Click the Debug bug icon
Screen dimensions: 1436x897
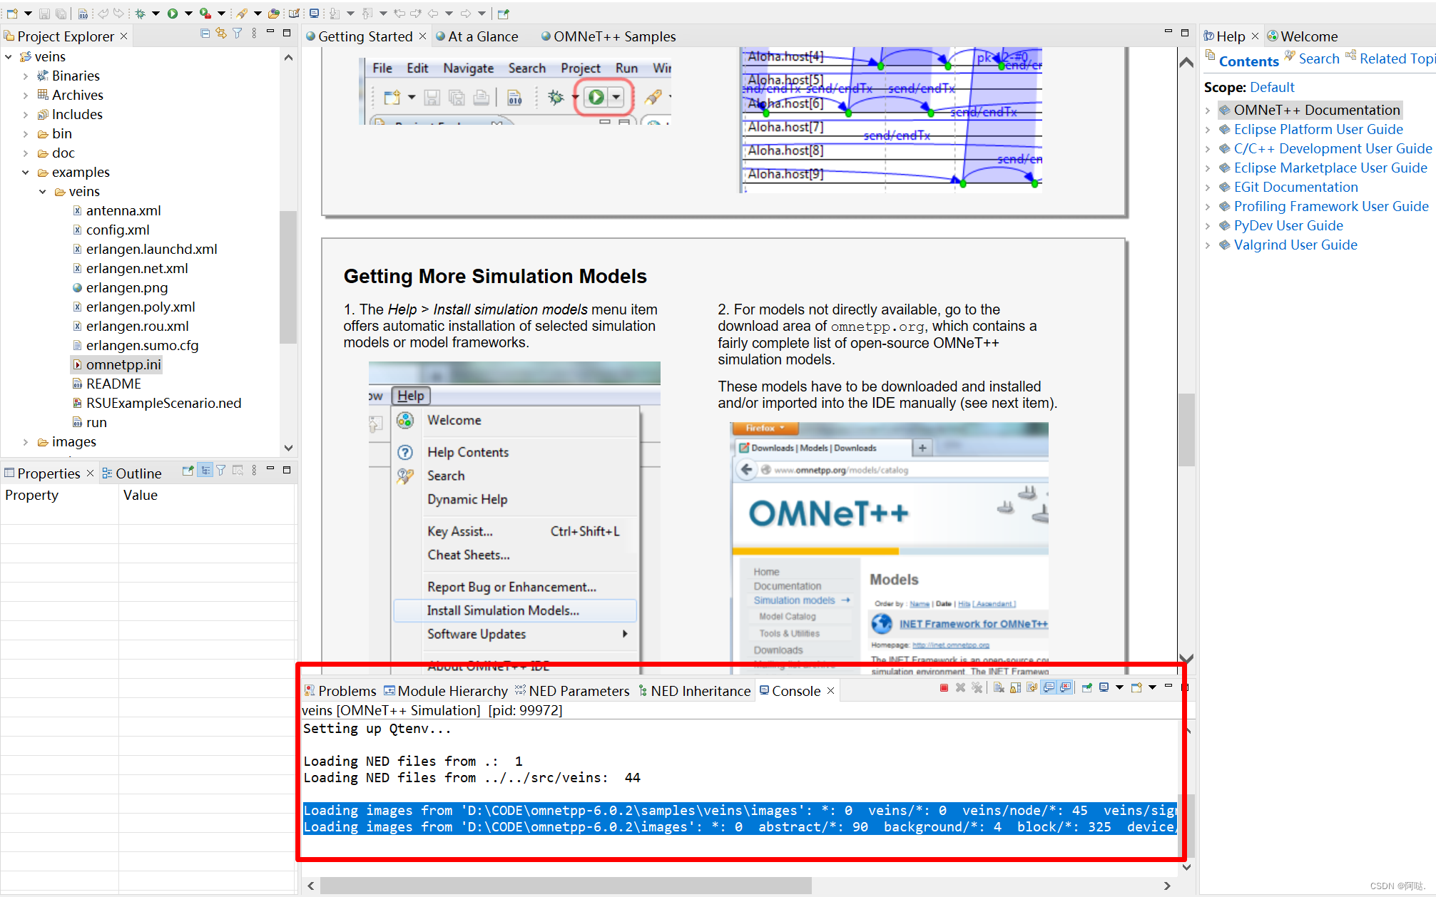point(141,13)
